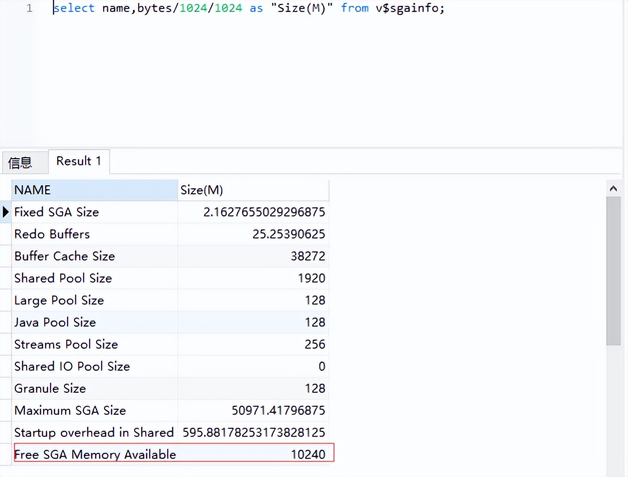Select the Large Pool Size cell

(x=94, y=300)
